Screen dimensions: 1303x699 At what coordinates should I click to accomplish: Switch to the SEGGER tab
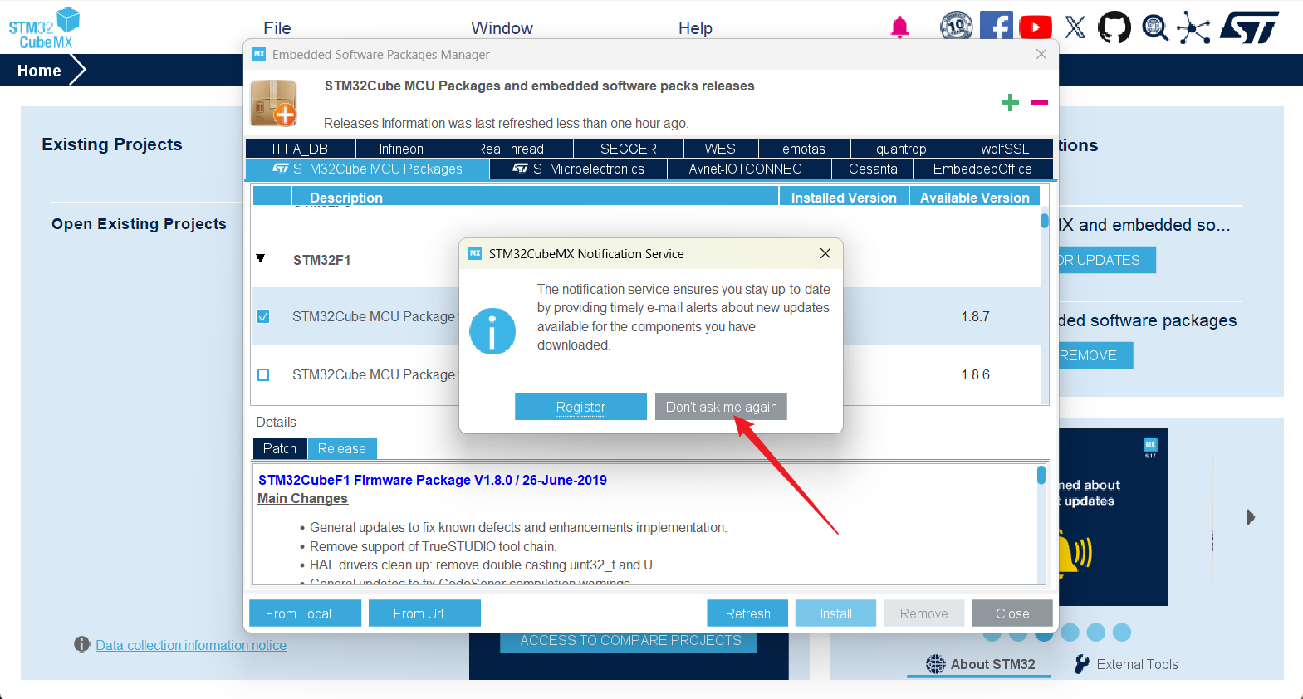pos(629,149)
